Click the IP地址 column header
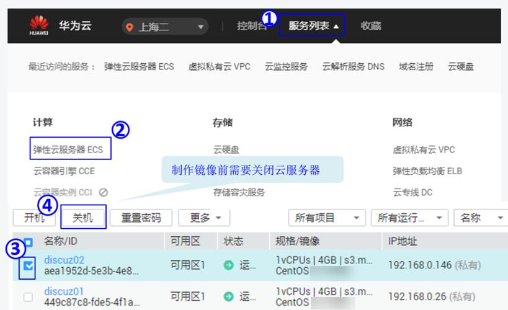The width and height of the screenshot is (508, 310). pos(403,241)
